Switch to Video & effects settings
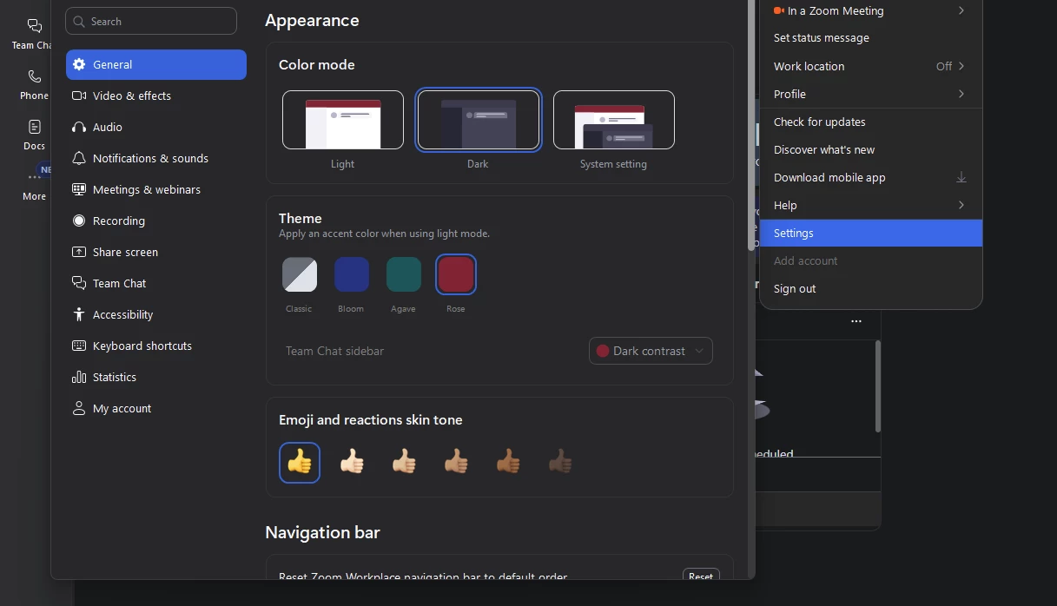 pos(156,96)
